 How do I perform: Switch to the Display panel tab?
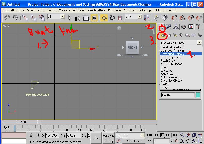point(191,27)
